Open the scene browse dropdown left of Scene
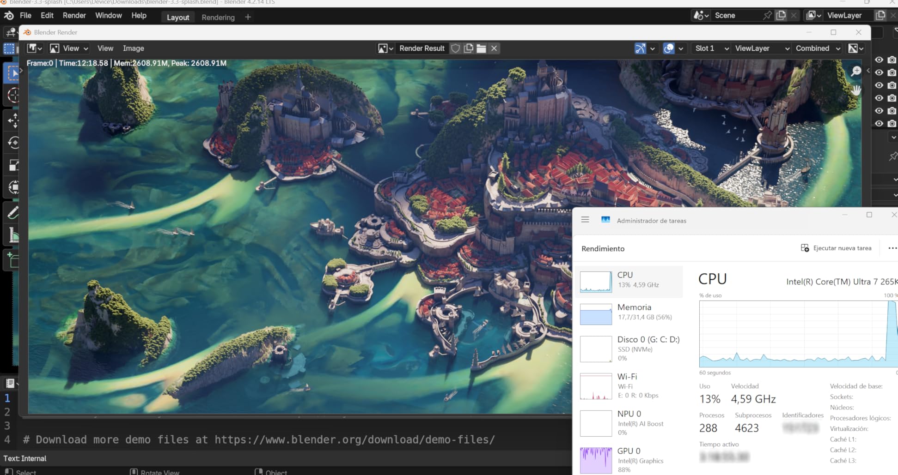The image size is (898, 475). pos(701,15)
